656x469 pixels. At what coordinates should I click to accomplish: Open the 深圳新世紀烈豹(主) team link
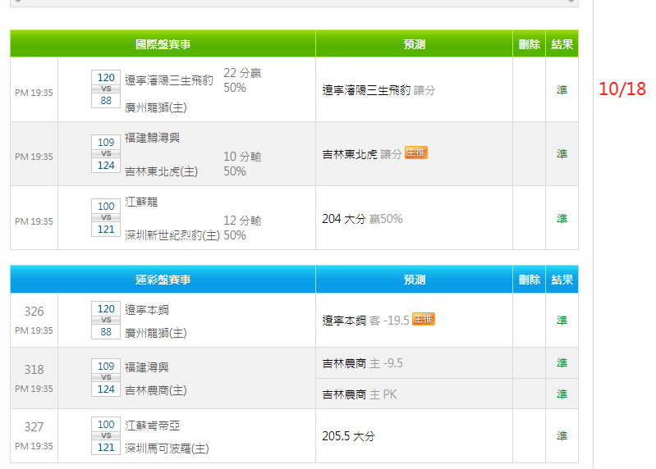[172, 235]
